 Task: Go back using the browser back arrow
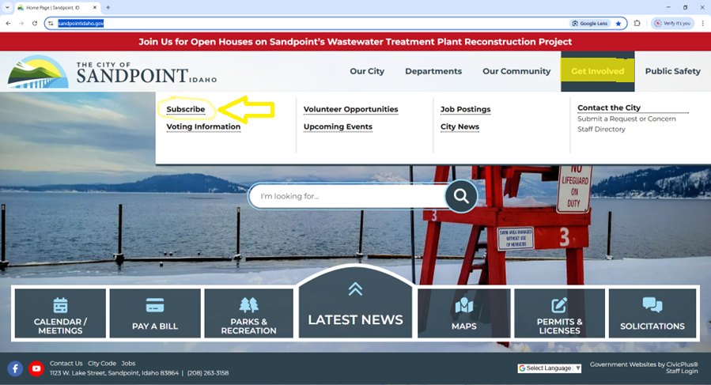coord(8,23)
